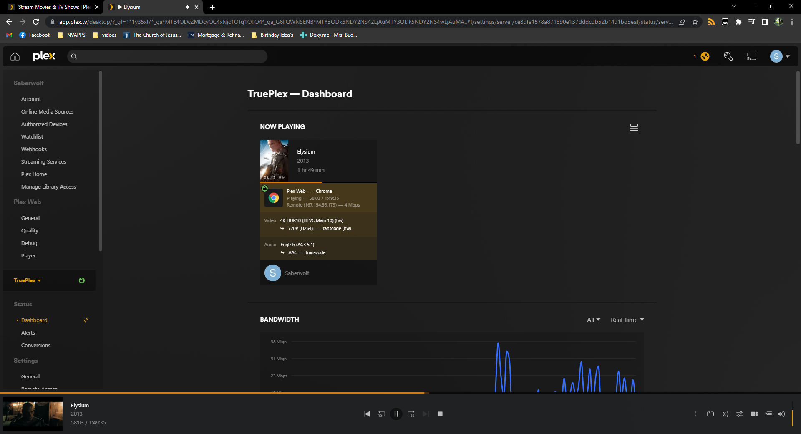Adjust the vertical volume slider
The height and width of the screenshot is (434, 801).
[x=792, y=414]
